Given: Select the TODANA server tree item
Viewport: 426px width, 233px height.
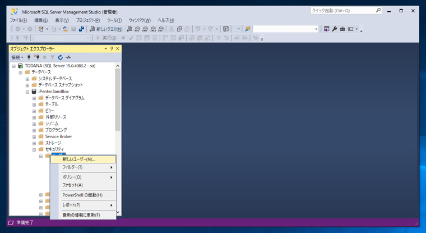Looking at the screenshot, I should tap(60, 66).
